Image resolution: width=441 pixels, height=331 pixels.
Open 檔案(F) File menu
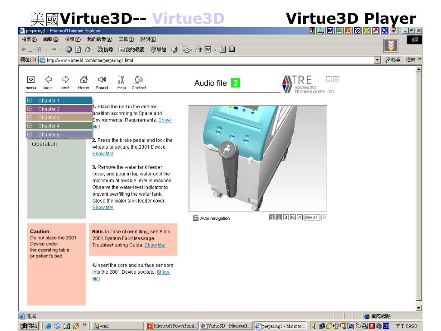click(x=29, y=39)
